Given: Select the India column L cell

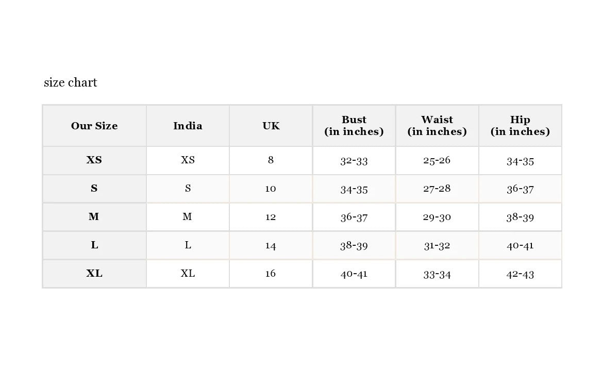Looking at the screenshot, I should point(188,246).
